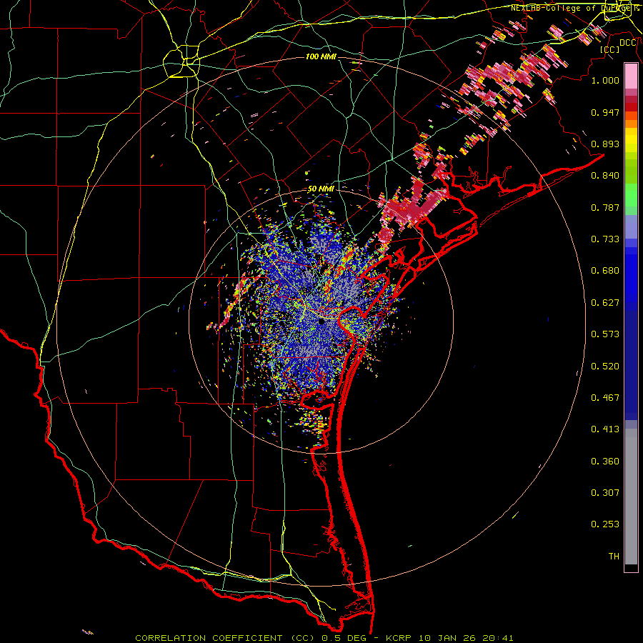Select the 0.360 scale value
The image size is (643, 643).
point(605,462)
